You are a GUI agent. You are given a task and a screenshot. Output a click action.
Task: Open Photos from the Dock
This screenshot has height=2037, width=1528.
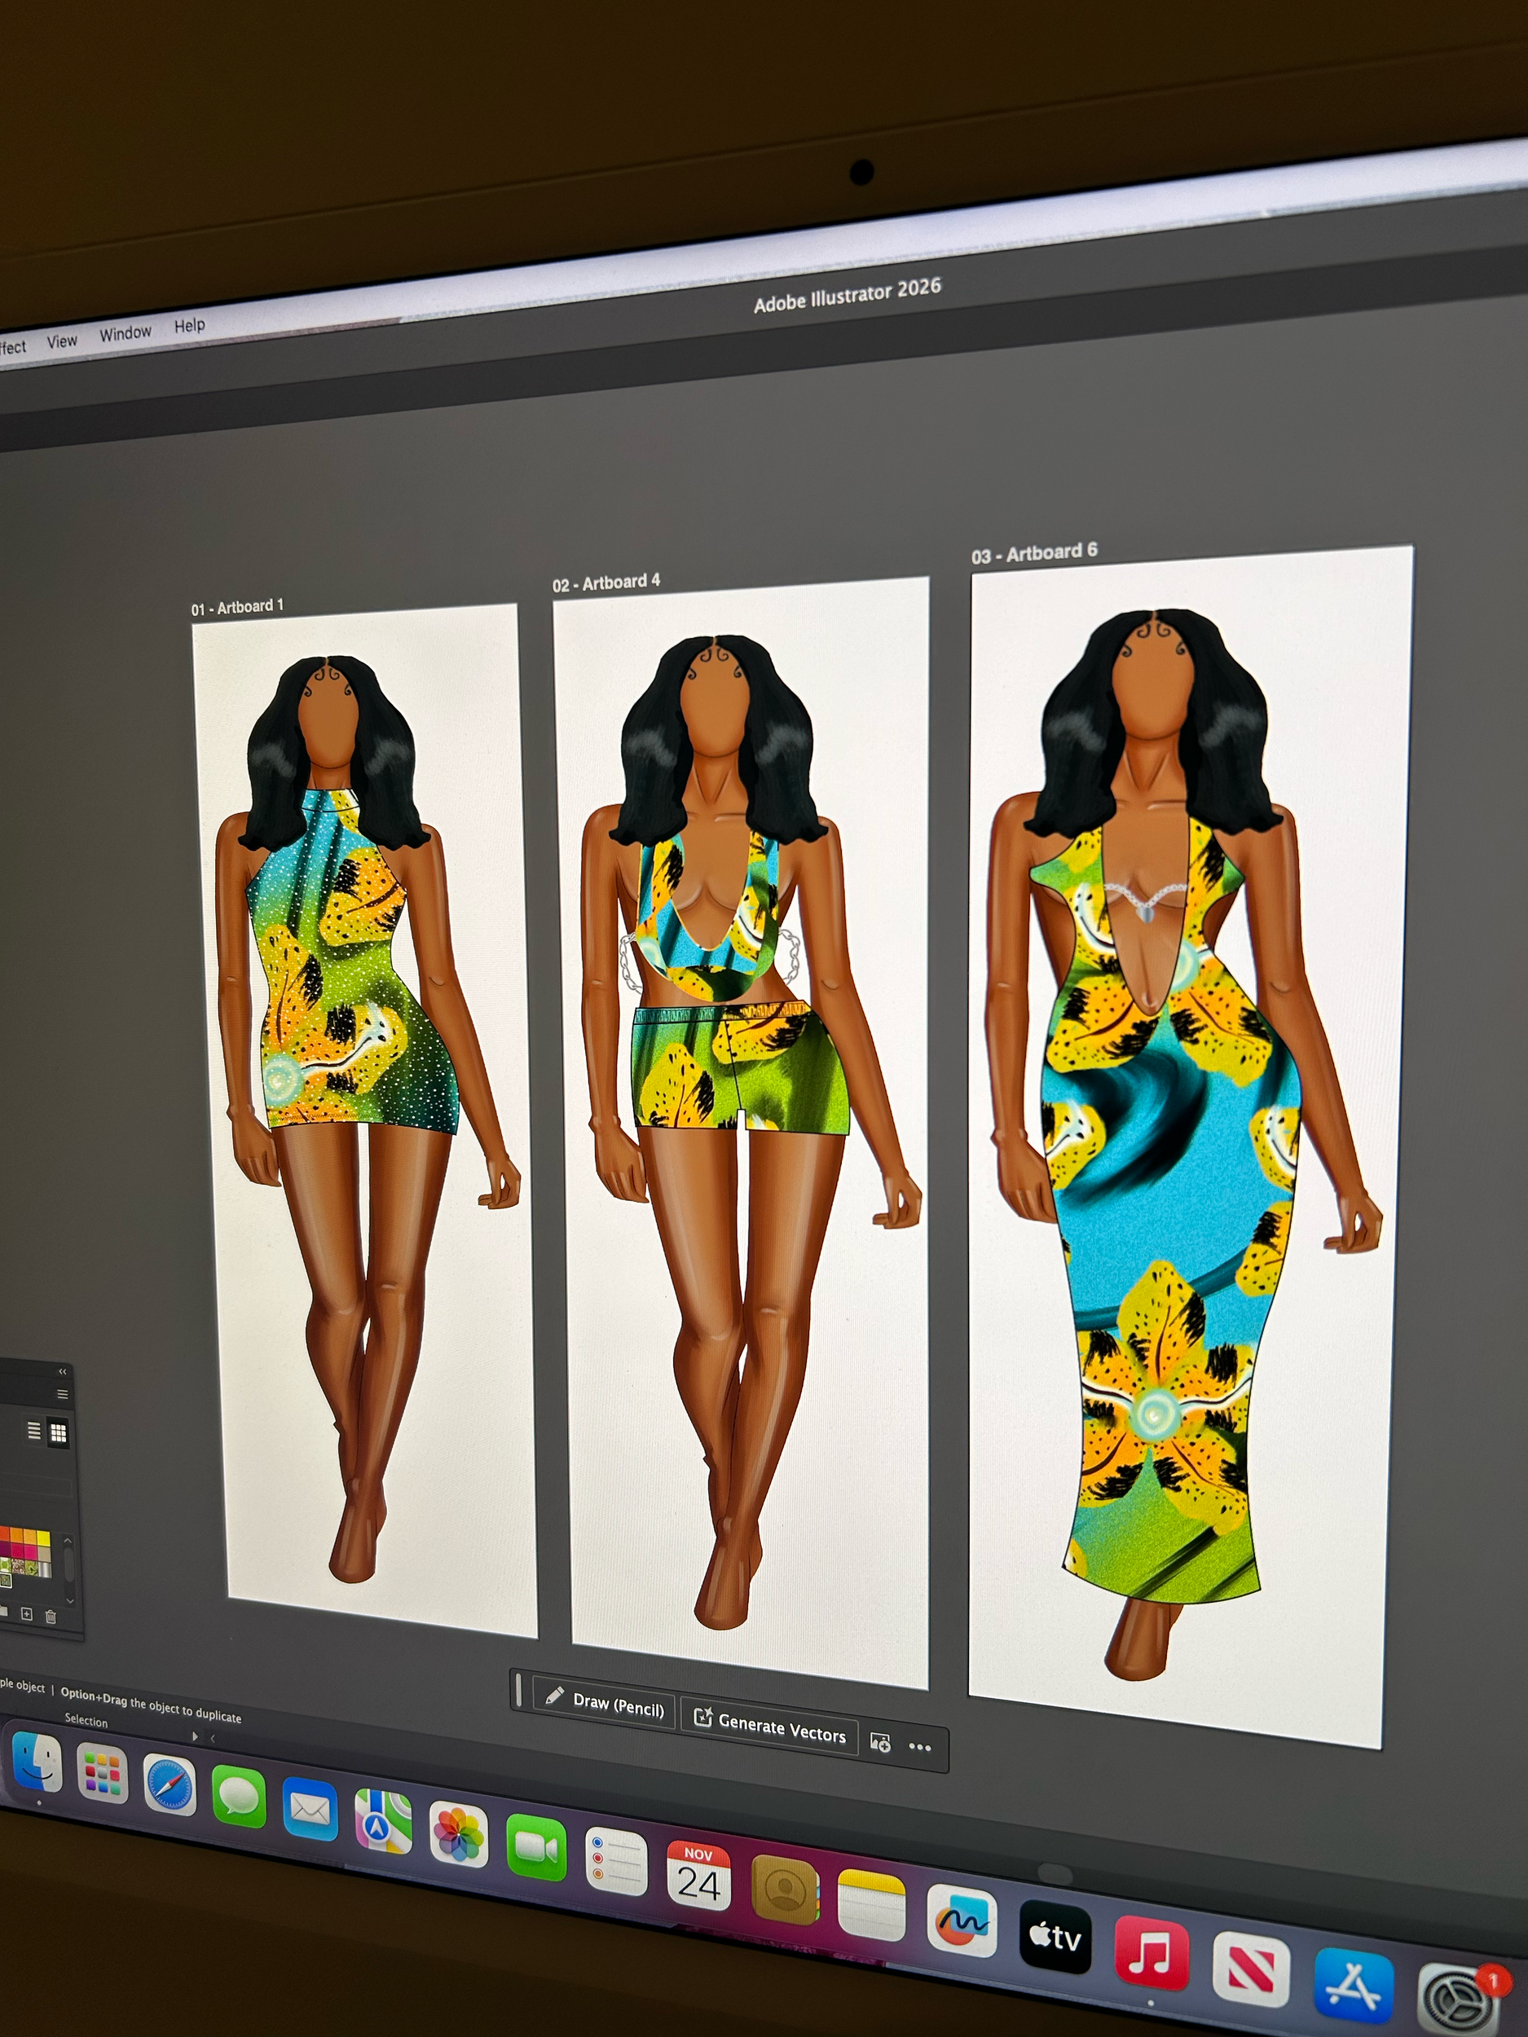[459, 1833]
